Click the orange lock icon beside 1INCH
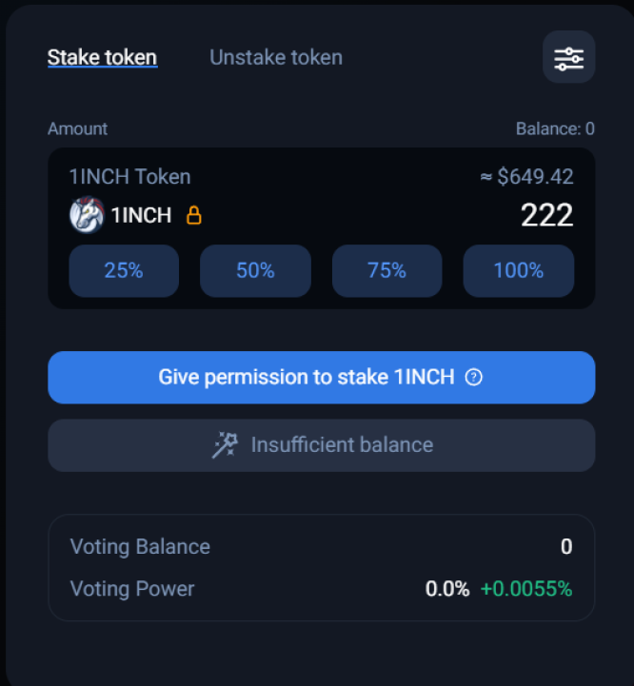Viewport: 634px width, 686px height. coord(194,215)
